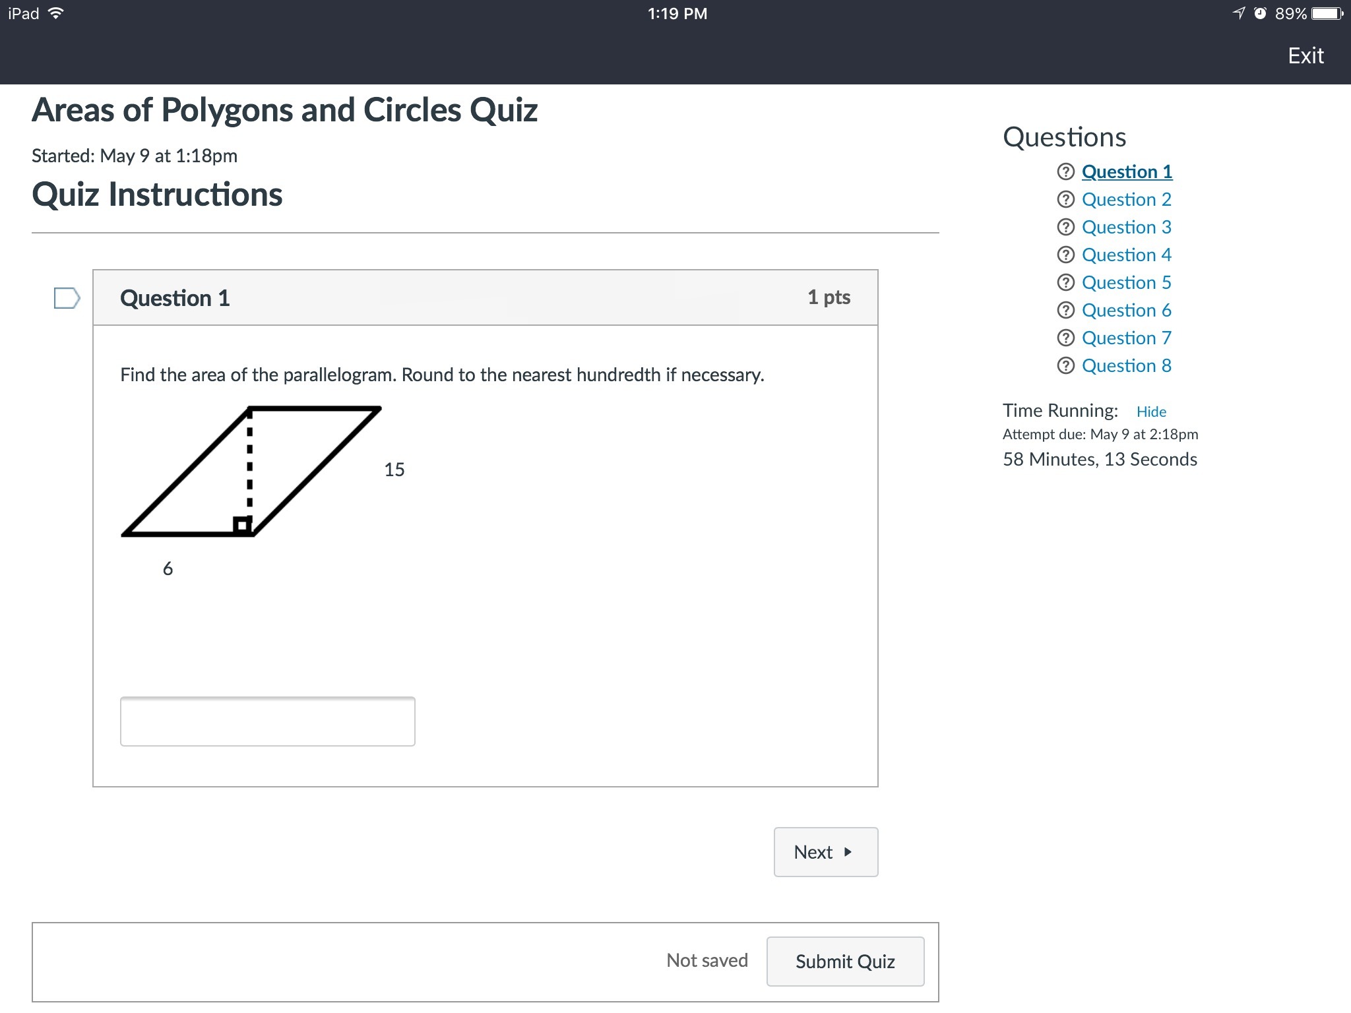Focus the answer input field
This screenshot has width=1351, height=1013.
(x=267, y=721)
